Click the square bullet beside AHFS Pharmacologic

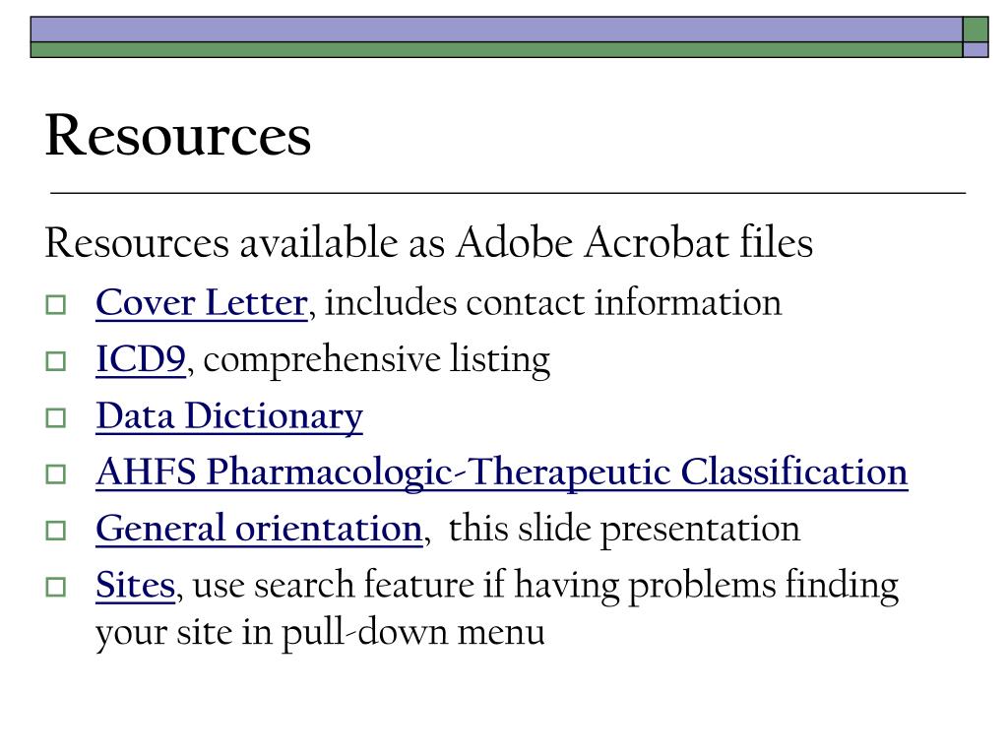coord(56,474)
